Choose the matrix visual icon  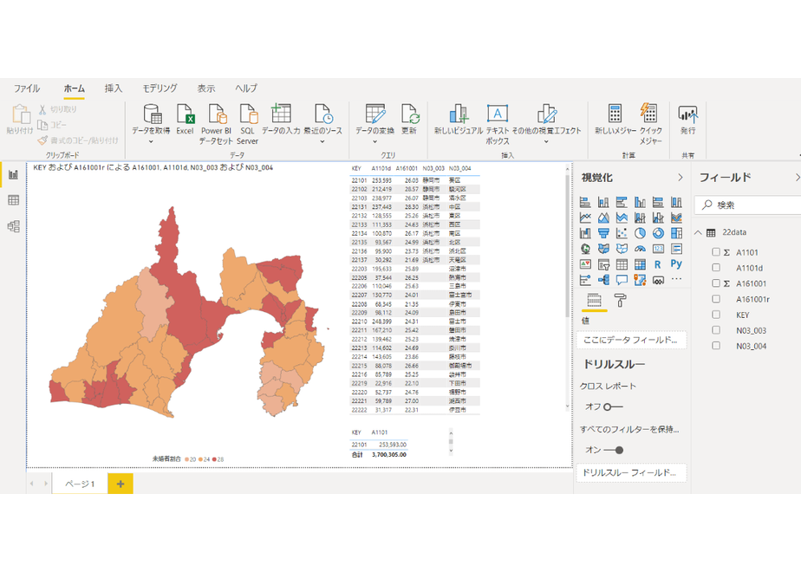pyautogui.click(x=640, y=264)
